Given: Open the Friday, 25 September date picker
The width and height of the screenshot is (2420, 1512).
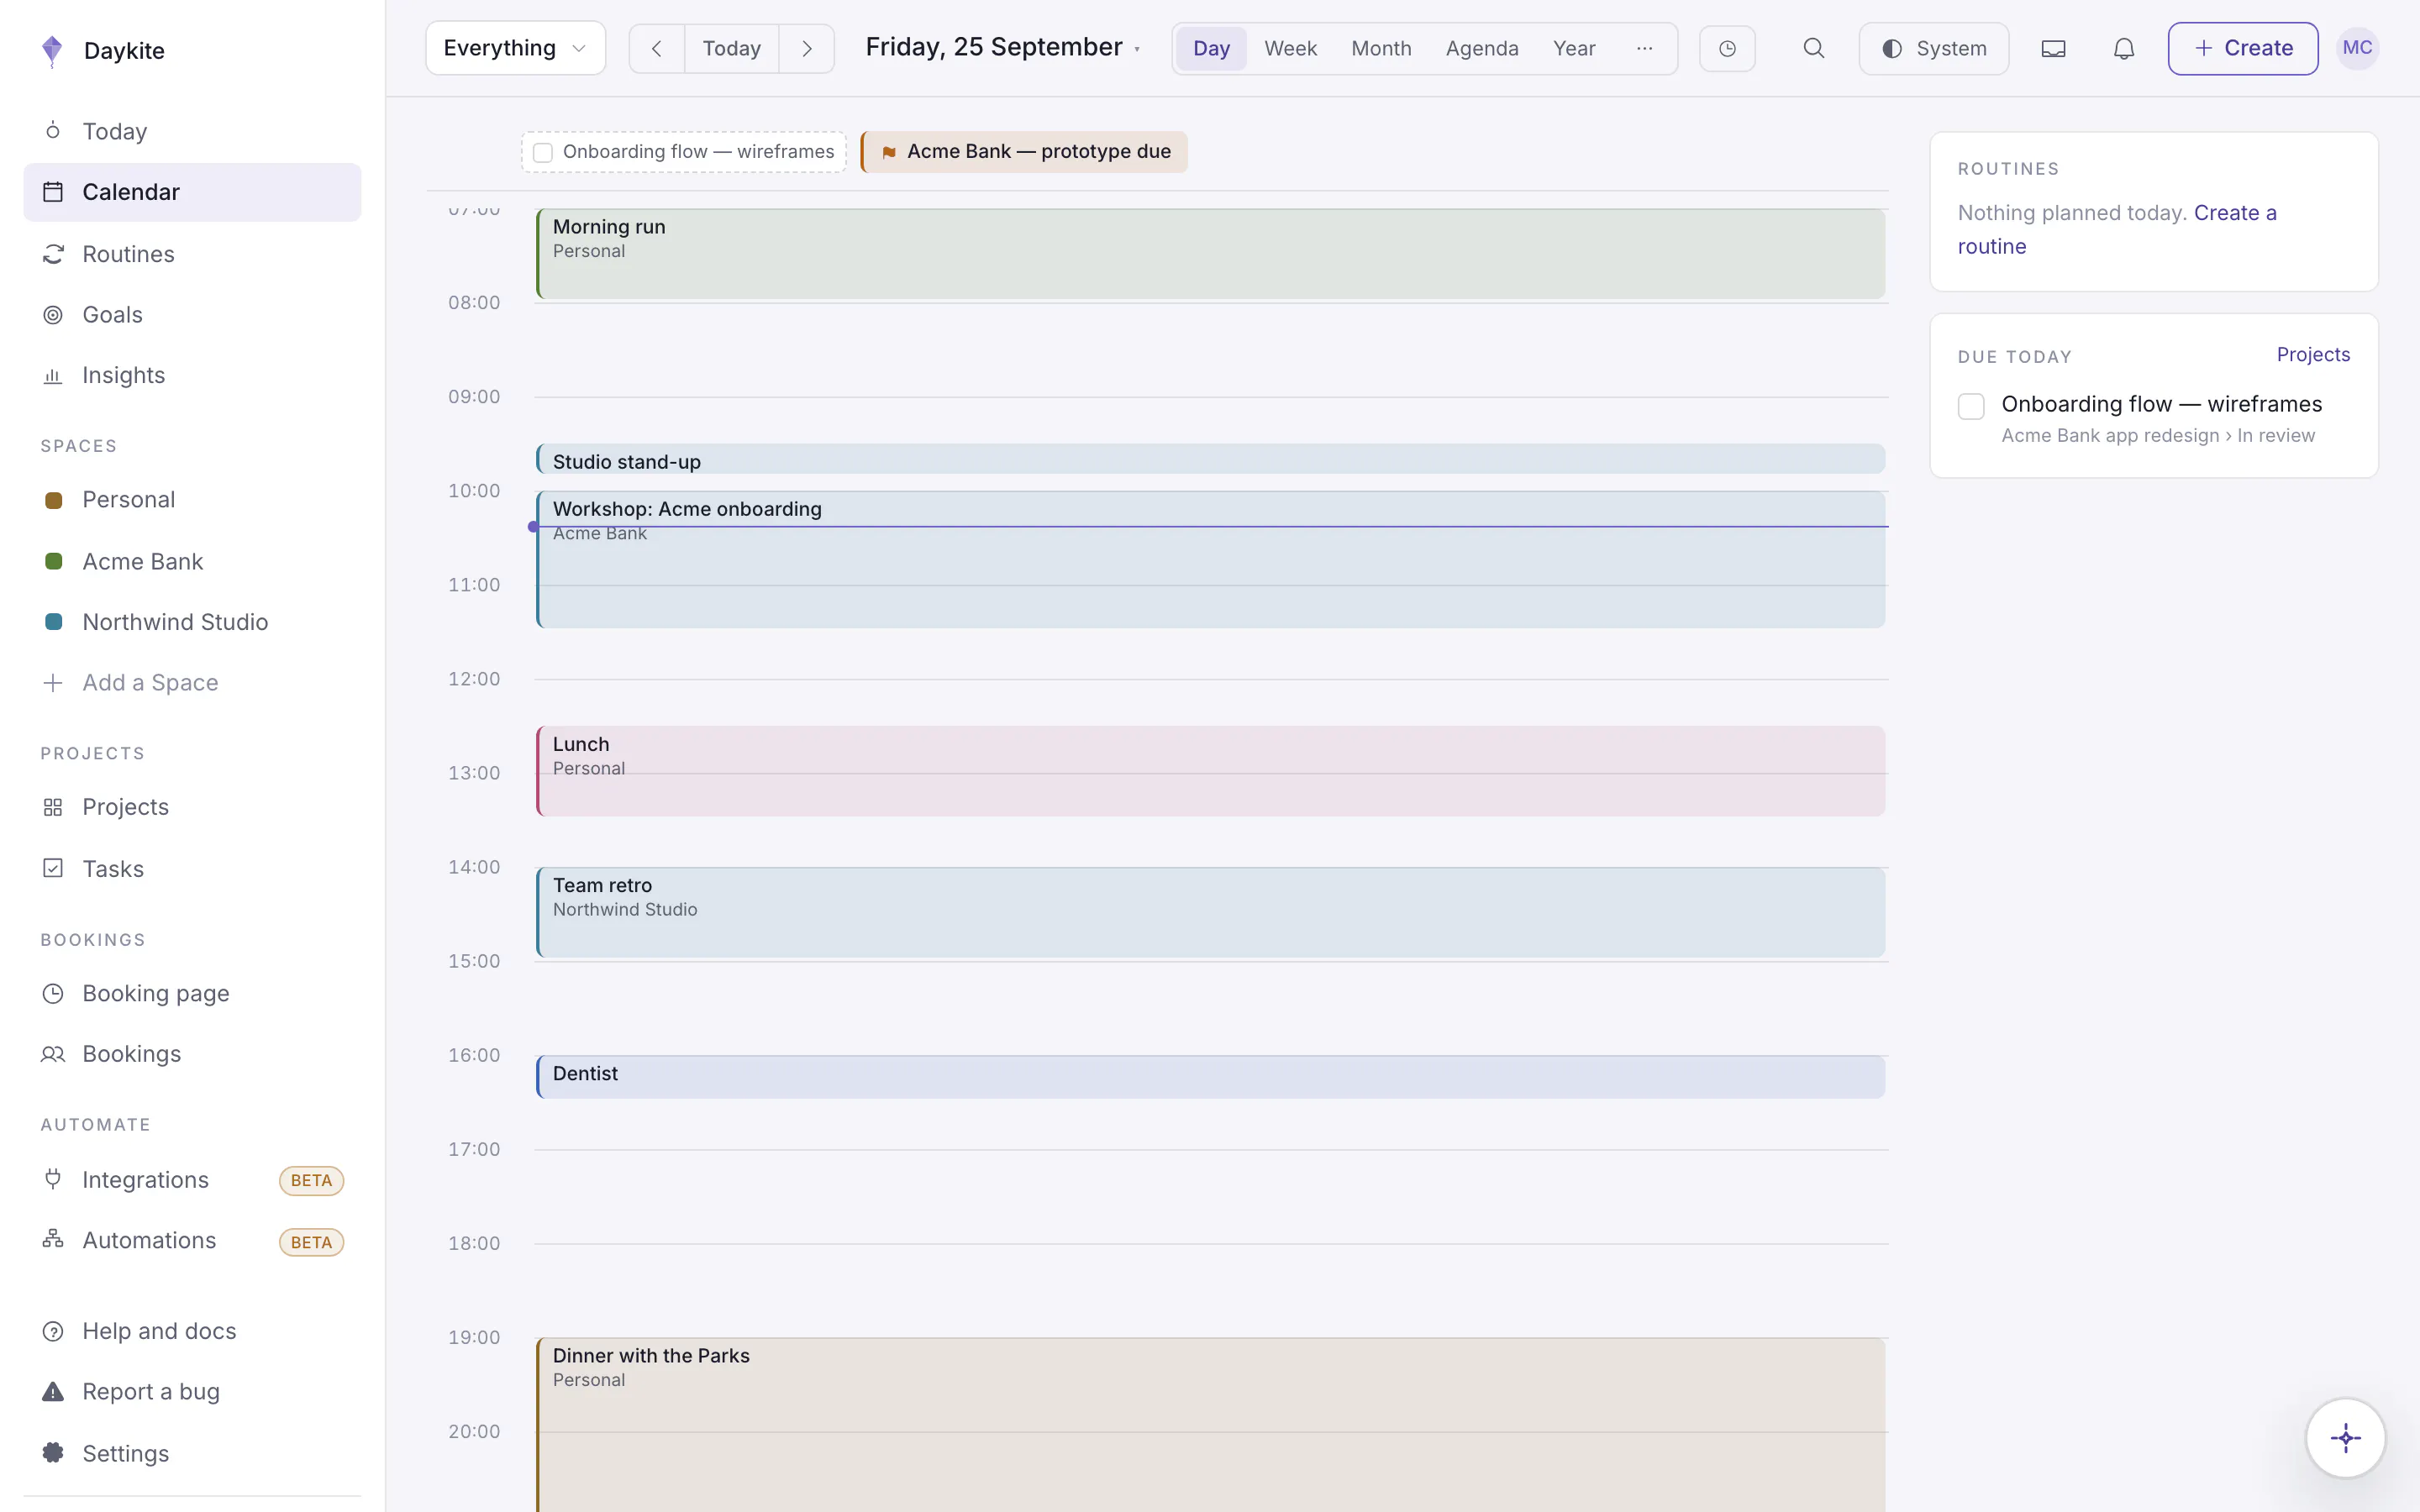Looking at the screenshot, I should click(x=1003, y=47).
